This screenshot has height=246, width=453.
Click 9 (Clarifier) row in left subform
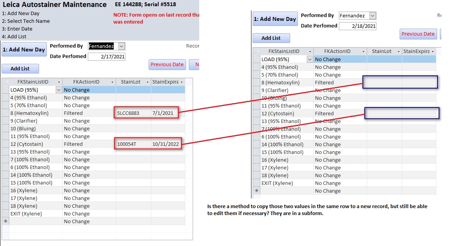coord(93,121)
